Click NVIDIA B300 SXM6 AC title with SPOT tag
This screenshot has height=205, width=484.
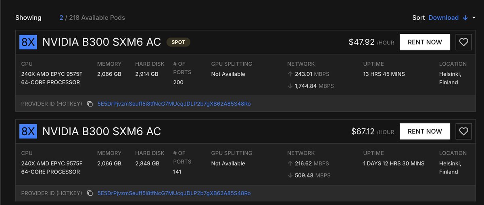(x=102, y=42)
